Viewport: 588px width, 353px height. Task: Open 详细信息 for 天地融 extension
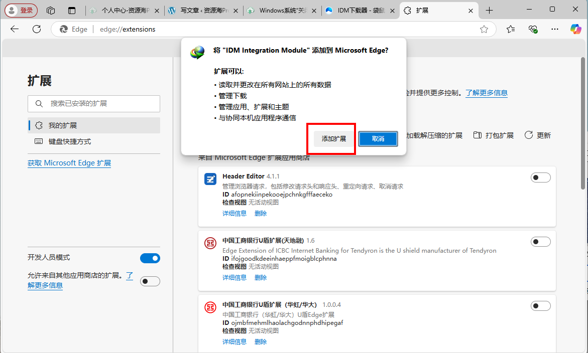click(234, 277)
